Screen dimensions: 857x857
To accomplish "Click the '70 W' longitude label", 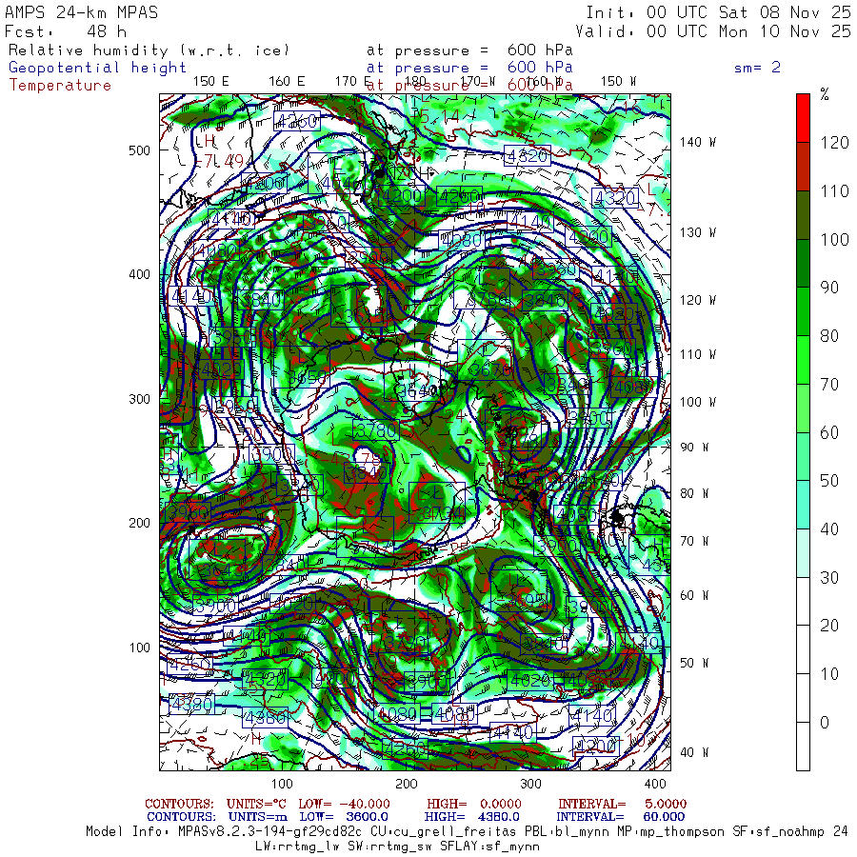I will click(694, 541).
